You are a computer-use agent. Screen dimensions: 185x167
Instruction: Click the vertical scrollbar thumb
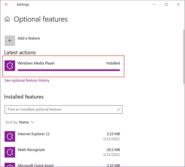[184, 57]
